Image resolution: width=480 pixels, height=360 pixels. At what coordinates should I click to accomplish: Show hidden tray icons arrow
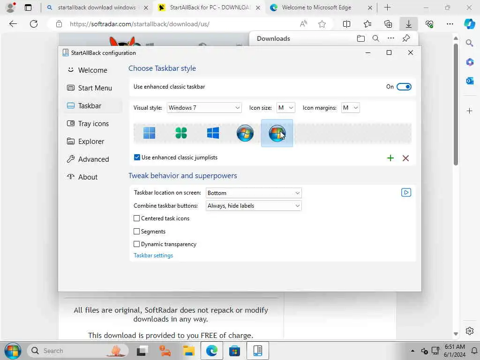click(x=412, y=351)
